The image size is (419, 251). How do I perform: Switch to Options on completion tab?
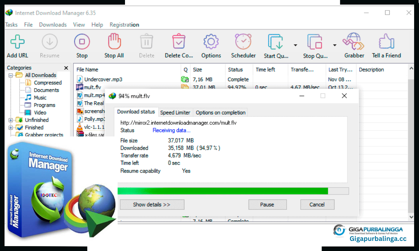(x=221, y=112)
